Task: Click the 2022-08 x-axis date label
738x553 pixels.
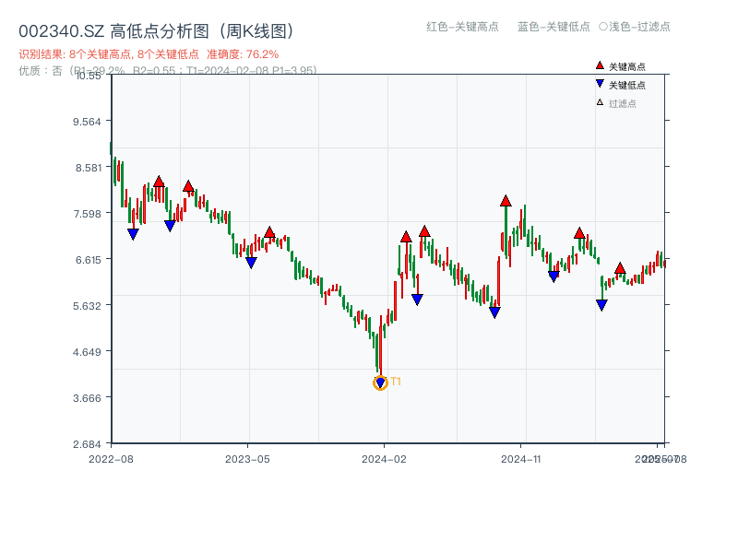Action: pyautogui.click(x=111, y=458)
